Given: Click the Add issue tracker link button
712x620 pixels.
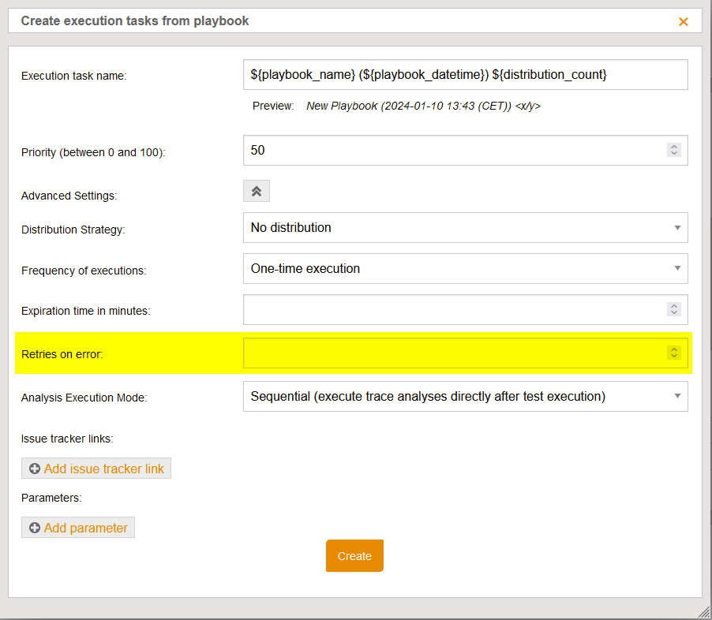Looking at the screenshot, I should (96, 468).
